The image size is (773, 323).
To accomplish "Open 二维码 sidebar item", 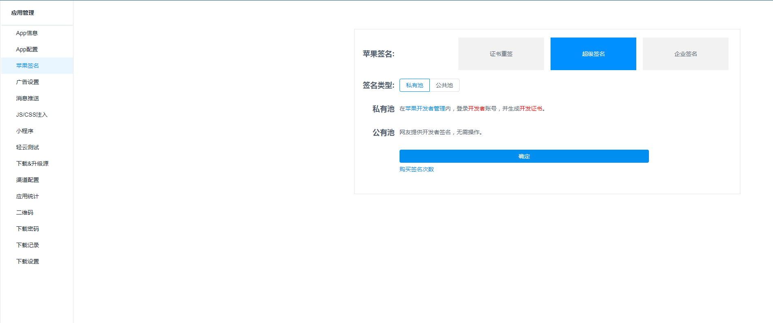I will pyautogui.click(x=37, y=212).
